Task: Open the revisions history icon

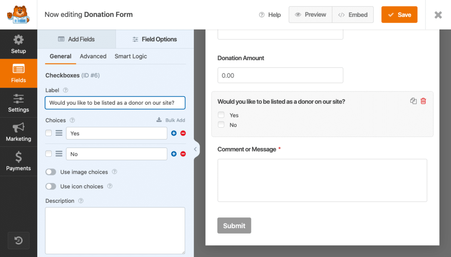Action: pyautogui.click(x=19, y=240)
